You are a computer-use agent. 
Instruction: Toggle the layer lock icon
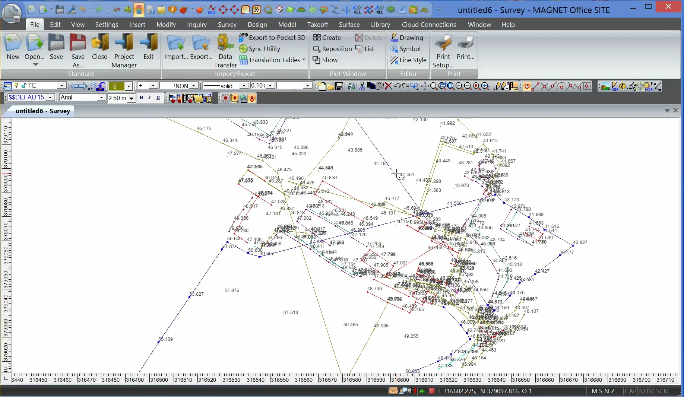coord(24,86)
